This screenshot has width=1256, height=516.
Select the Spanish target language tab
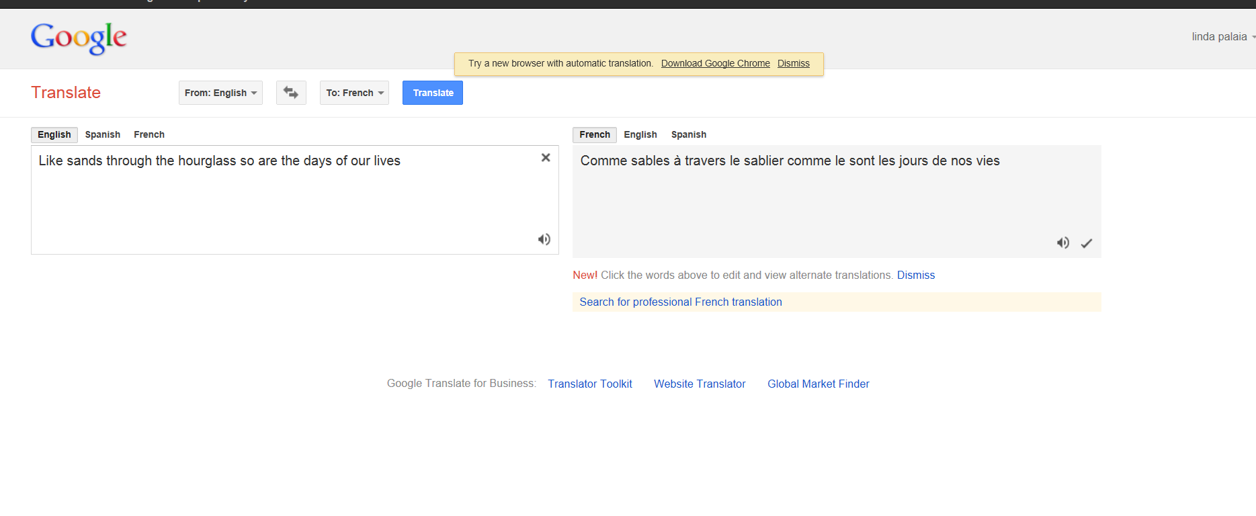[689, 134]
